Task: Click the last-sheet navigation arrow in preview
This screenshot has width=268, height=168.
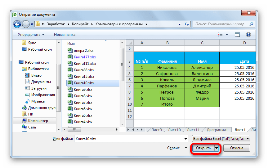Action: click(142, 129)
